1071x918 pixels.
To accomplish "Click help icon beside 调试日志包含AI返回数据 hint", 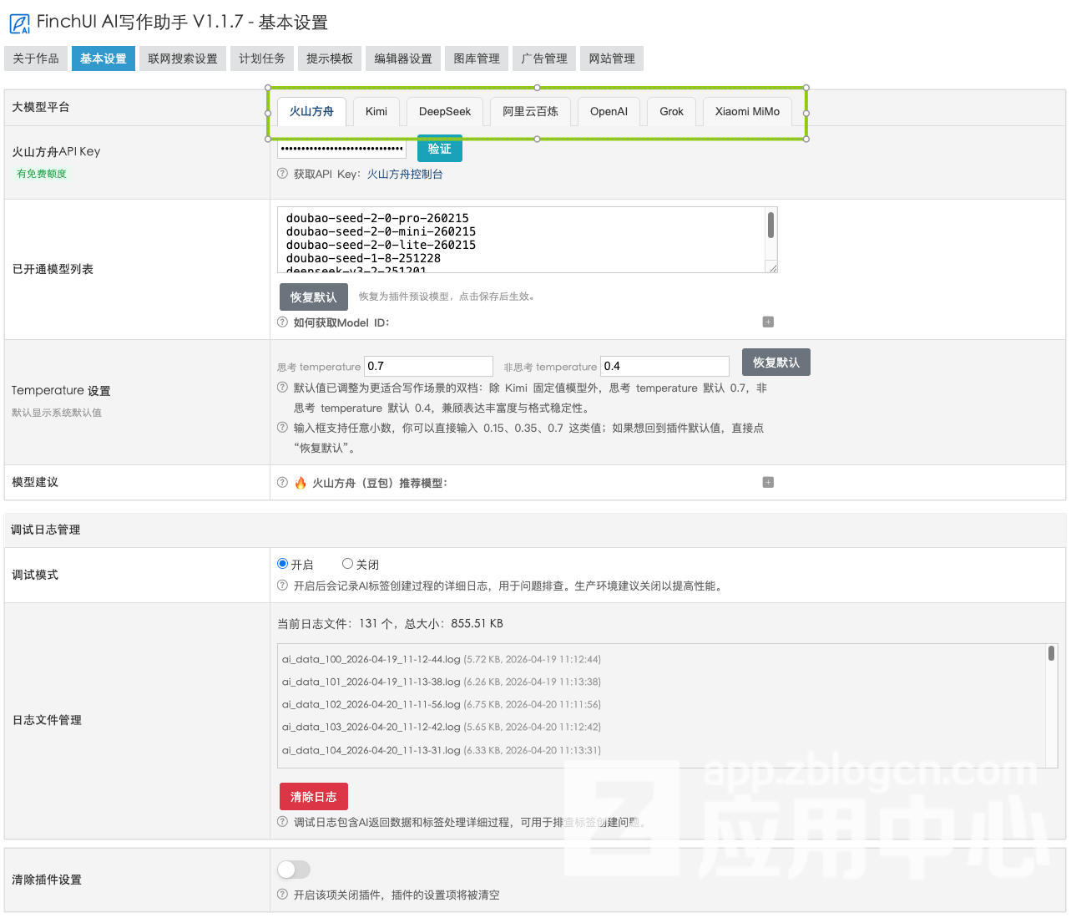I will [x=282, y=822].
